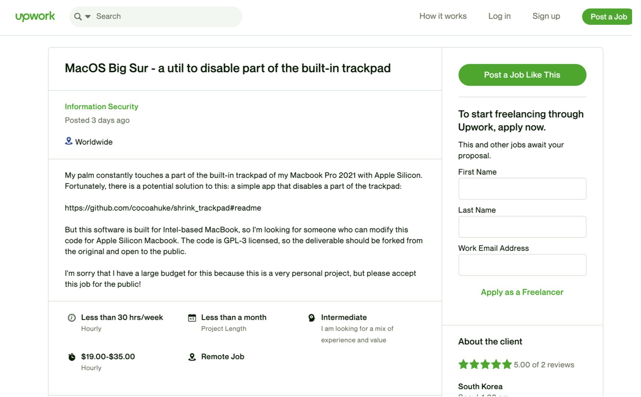This screenshot has height=397, width=641.
Task: Click the Worldwide location pin icon
Action: pyautogui.click(x=69, y=141)
